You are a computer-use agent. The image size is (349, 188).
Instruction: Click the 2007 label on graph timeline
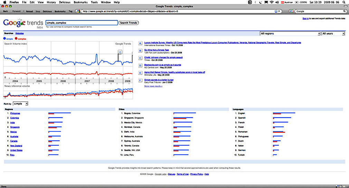[87, 81]
